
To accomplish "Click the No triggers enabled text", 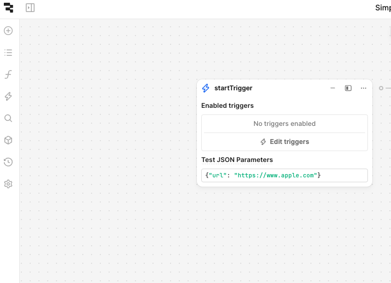I will tap(285, 124).
